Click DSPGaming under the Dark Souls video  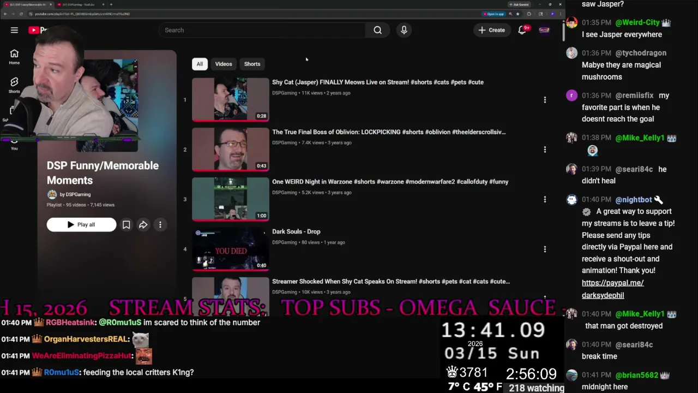pos(285,242)
